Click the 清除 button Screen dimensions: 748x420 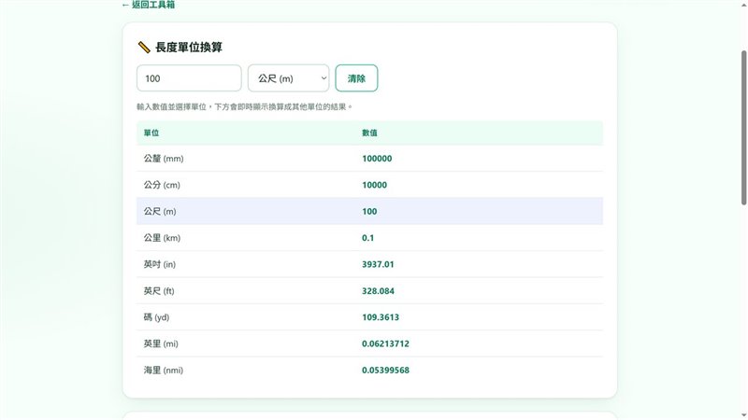356,78
